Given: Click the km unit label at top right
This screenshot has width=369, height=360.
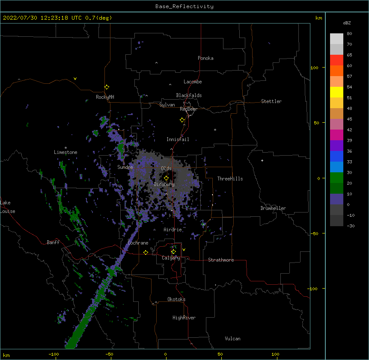Looking at the screenshot, I should click(318, 18).
